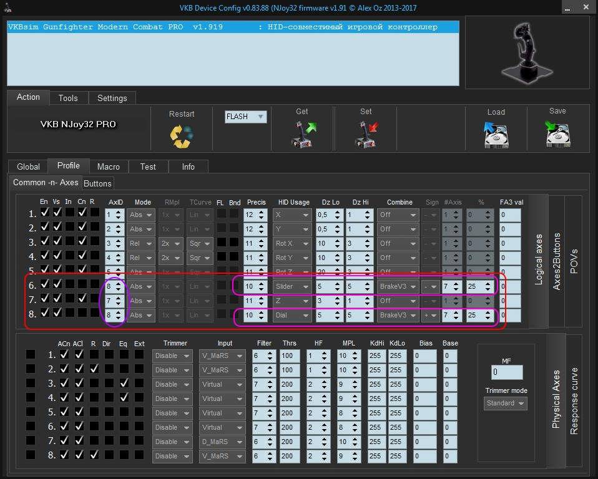This screenshot has height=479, width=598.
Task: Toggle Eq checkbox for physical axis 3
Action: coord(124,384)
